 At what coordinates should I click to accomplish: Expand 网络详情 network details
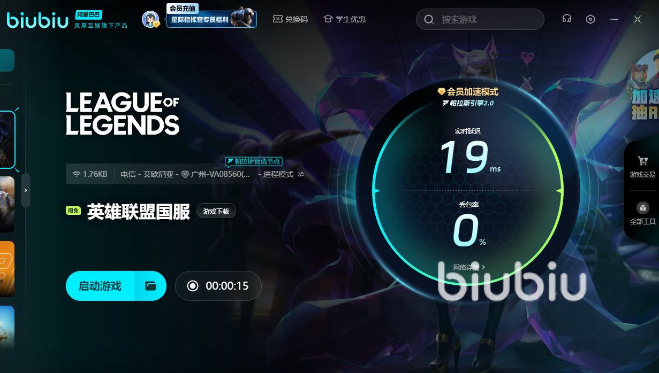tap(469, 267)
